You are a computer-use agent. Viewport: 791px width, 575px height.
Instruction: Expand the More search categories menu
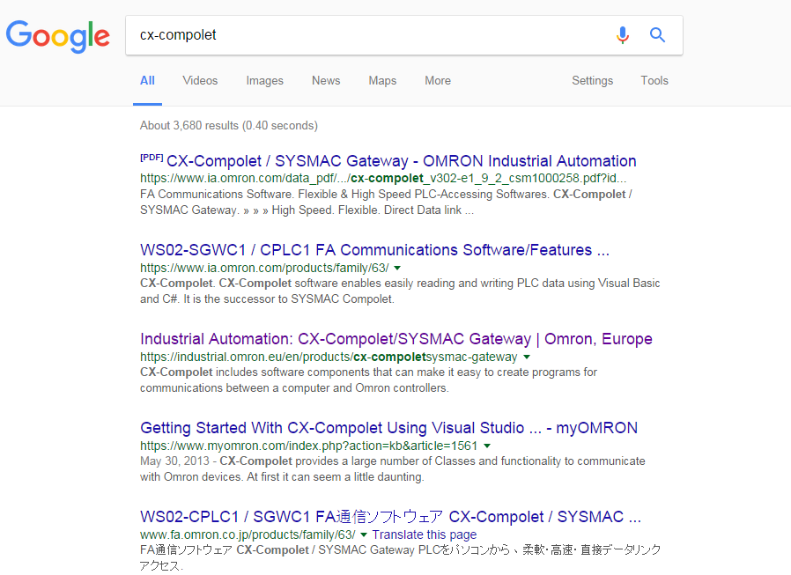438,81
